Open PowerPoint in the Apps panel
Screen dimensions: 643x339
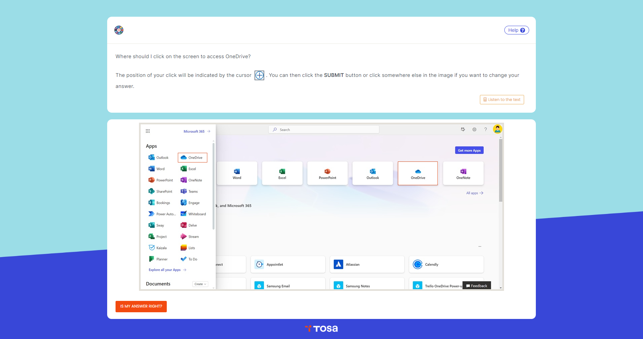pyautogui.click(x=161, y=180)
